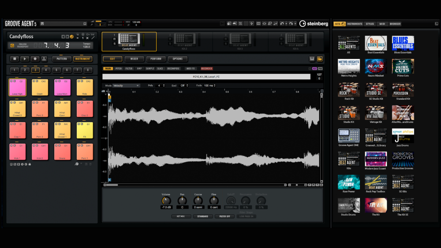Open the Mixer page

click(134, 59)
